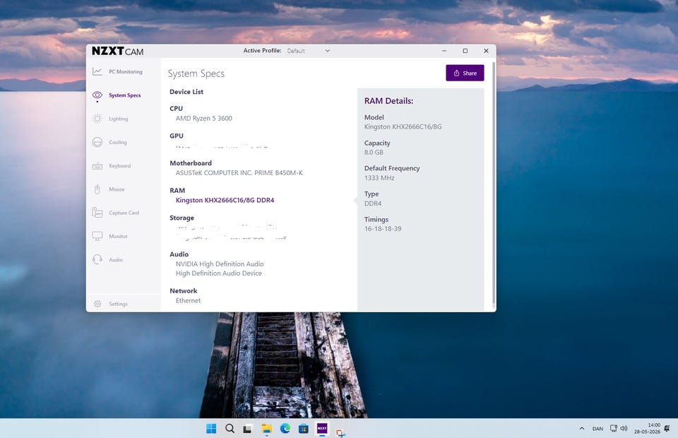Click the Settings gear icon
This screenshot has width=678, height=438.
97,304
